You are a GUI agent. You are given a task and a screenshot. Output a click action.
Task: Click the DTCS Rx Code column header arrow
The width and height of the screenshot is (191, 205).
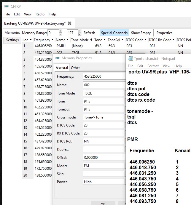click(x=174, y=40)
